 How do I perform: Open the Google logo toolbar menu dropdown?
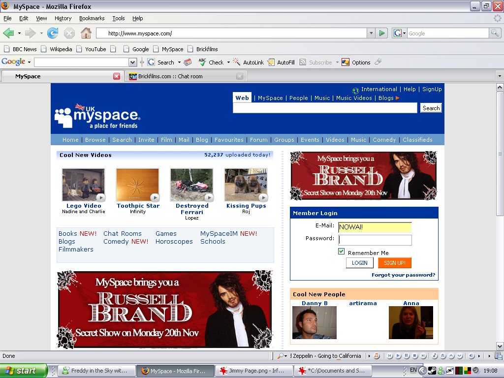tap(29, 62)
